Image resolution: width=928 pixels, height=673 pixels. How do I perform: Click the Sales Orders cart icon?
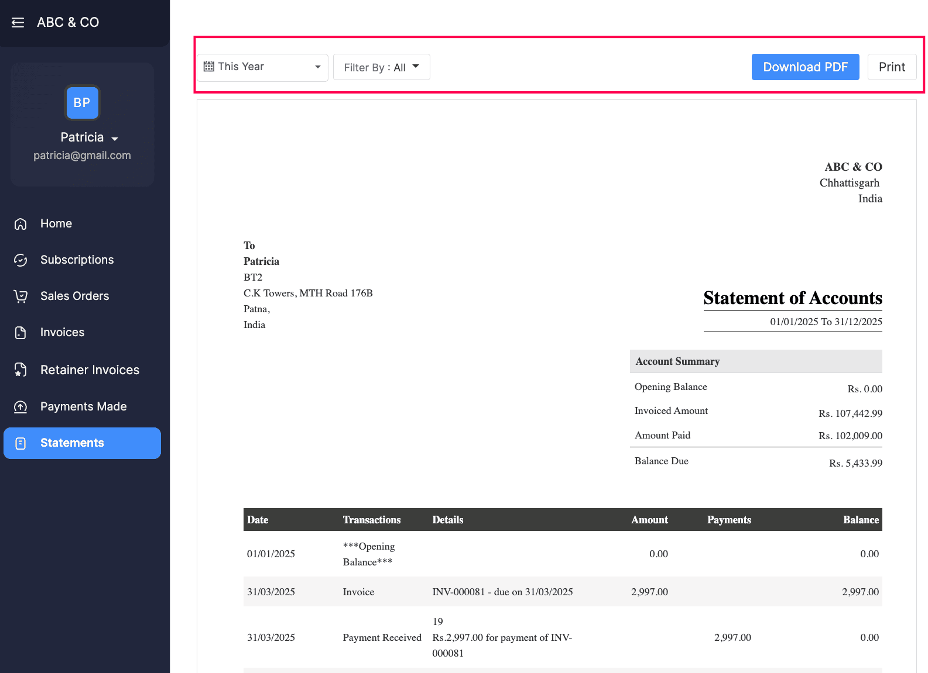coord(20,296)
